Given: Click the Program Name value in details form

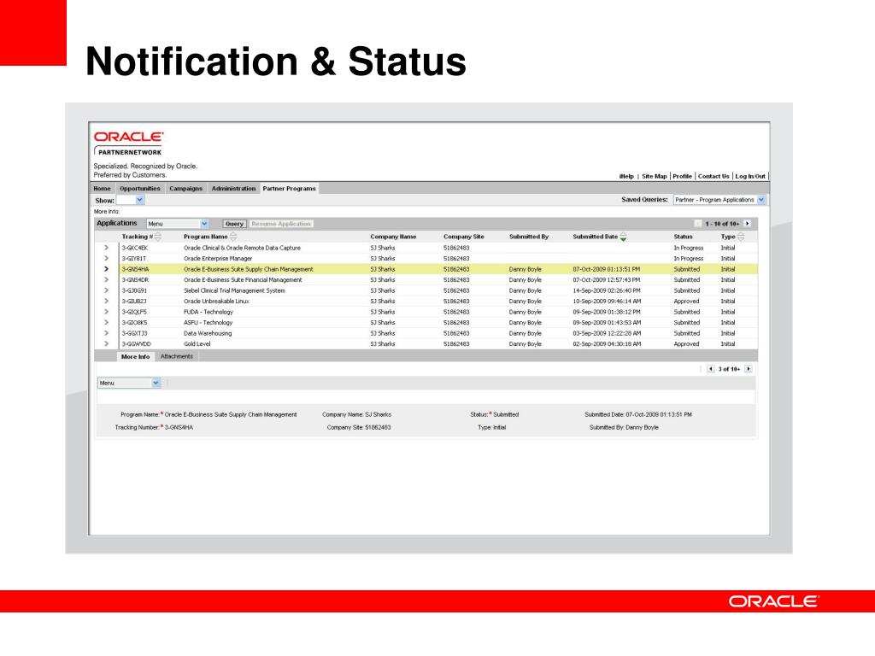Looking at the screenshot, I should click(231, 414).
